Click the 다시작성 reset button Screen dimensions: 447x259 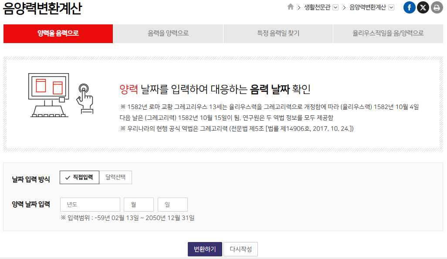pyautogui.click(x=240, y=249)
